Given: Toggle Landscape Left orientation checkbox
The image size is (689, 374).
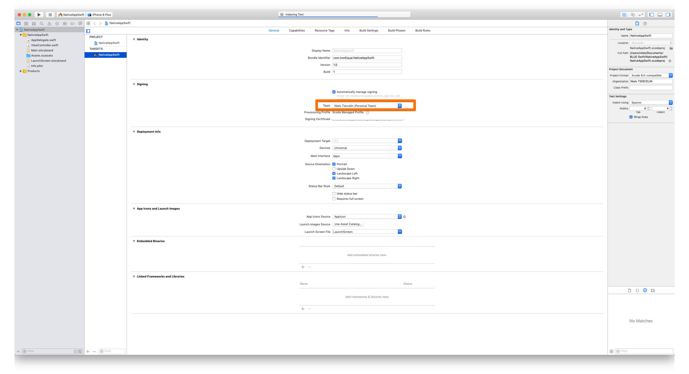Looking at the screenshot, I should (x=334, y=174).
